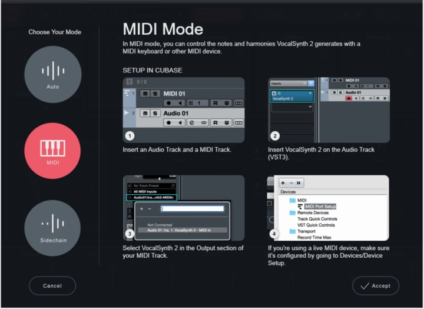Record-enable the MIDI 01 track in step 1 image
424x309 pixels.
(169, 103)
